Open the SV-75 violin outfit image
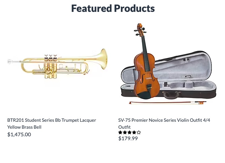225x163 pixels. pos(169,64)
